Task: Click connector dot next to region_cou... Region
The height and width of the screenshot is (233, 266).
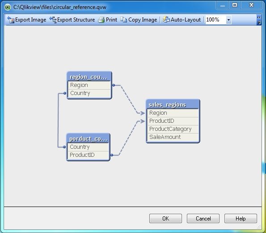Action: [x=114, y=85]
